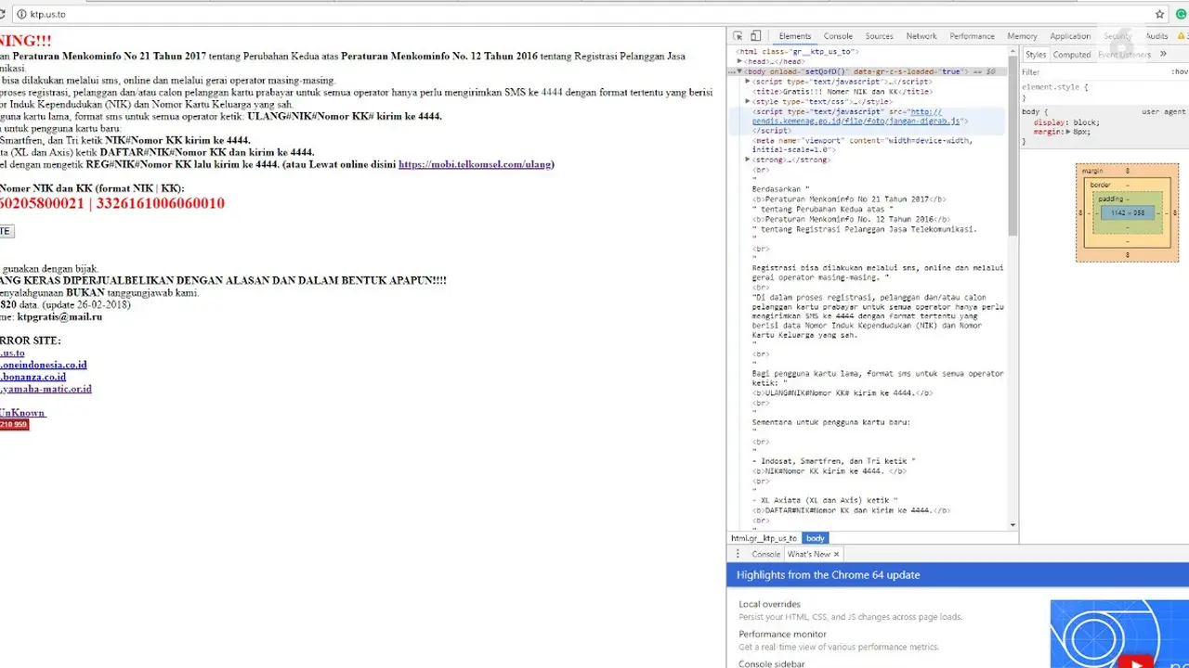Open the mobi.telkomsel.com/ulang link
The image size is (1189, 668).
[x=476, y=164]
